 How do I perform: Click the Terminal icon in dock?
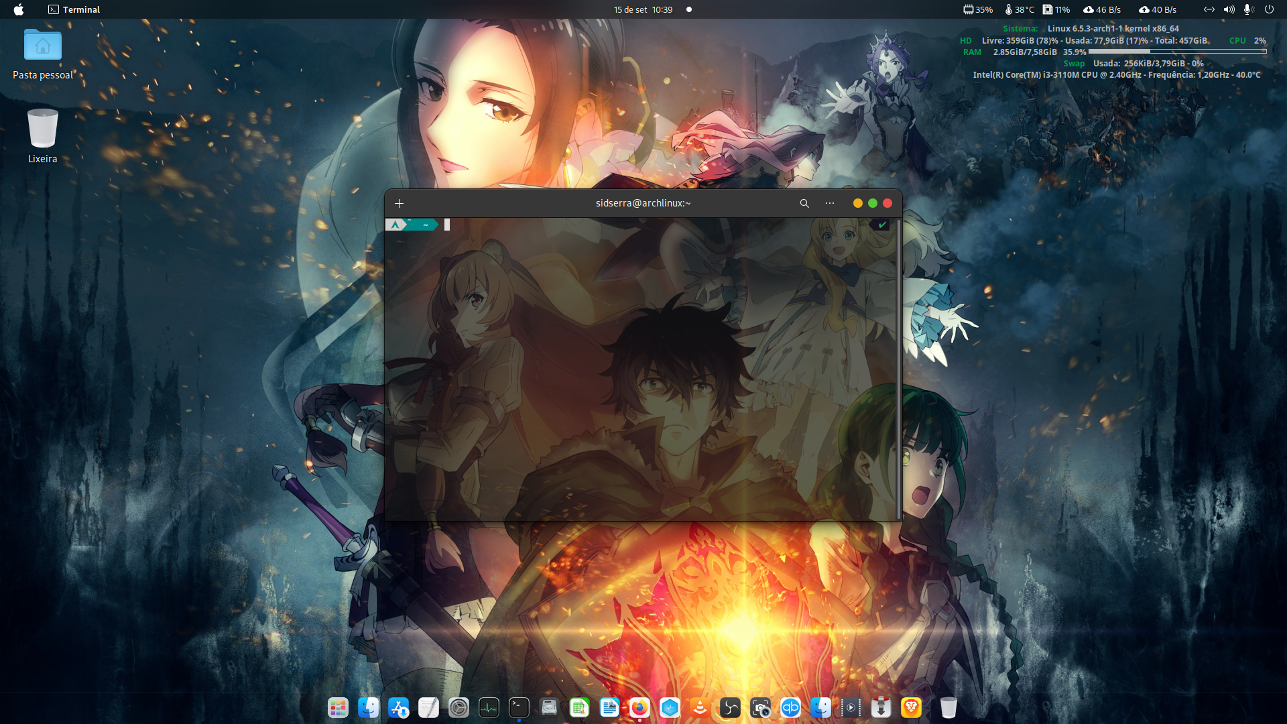point(519,707)
